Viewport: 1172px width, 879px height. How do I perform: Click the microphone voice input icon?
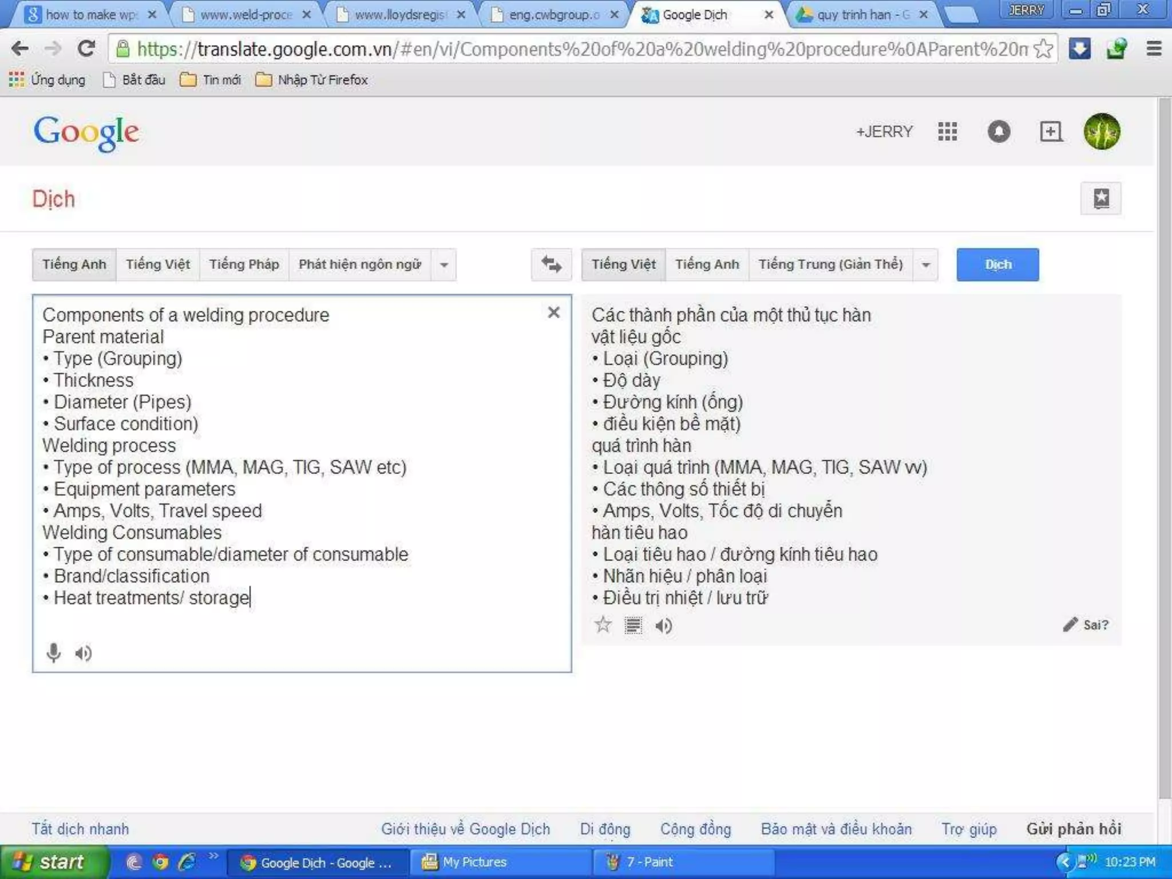click(53, 653)
